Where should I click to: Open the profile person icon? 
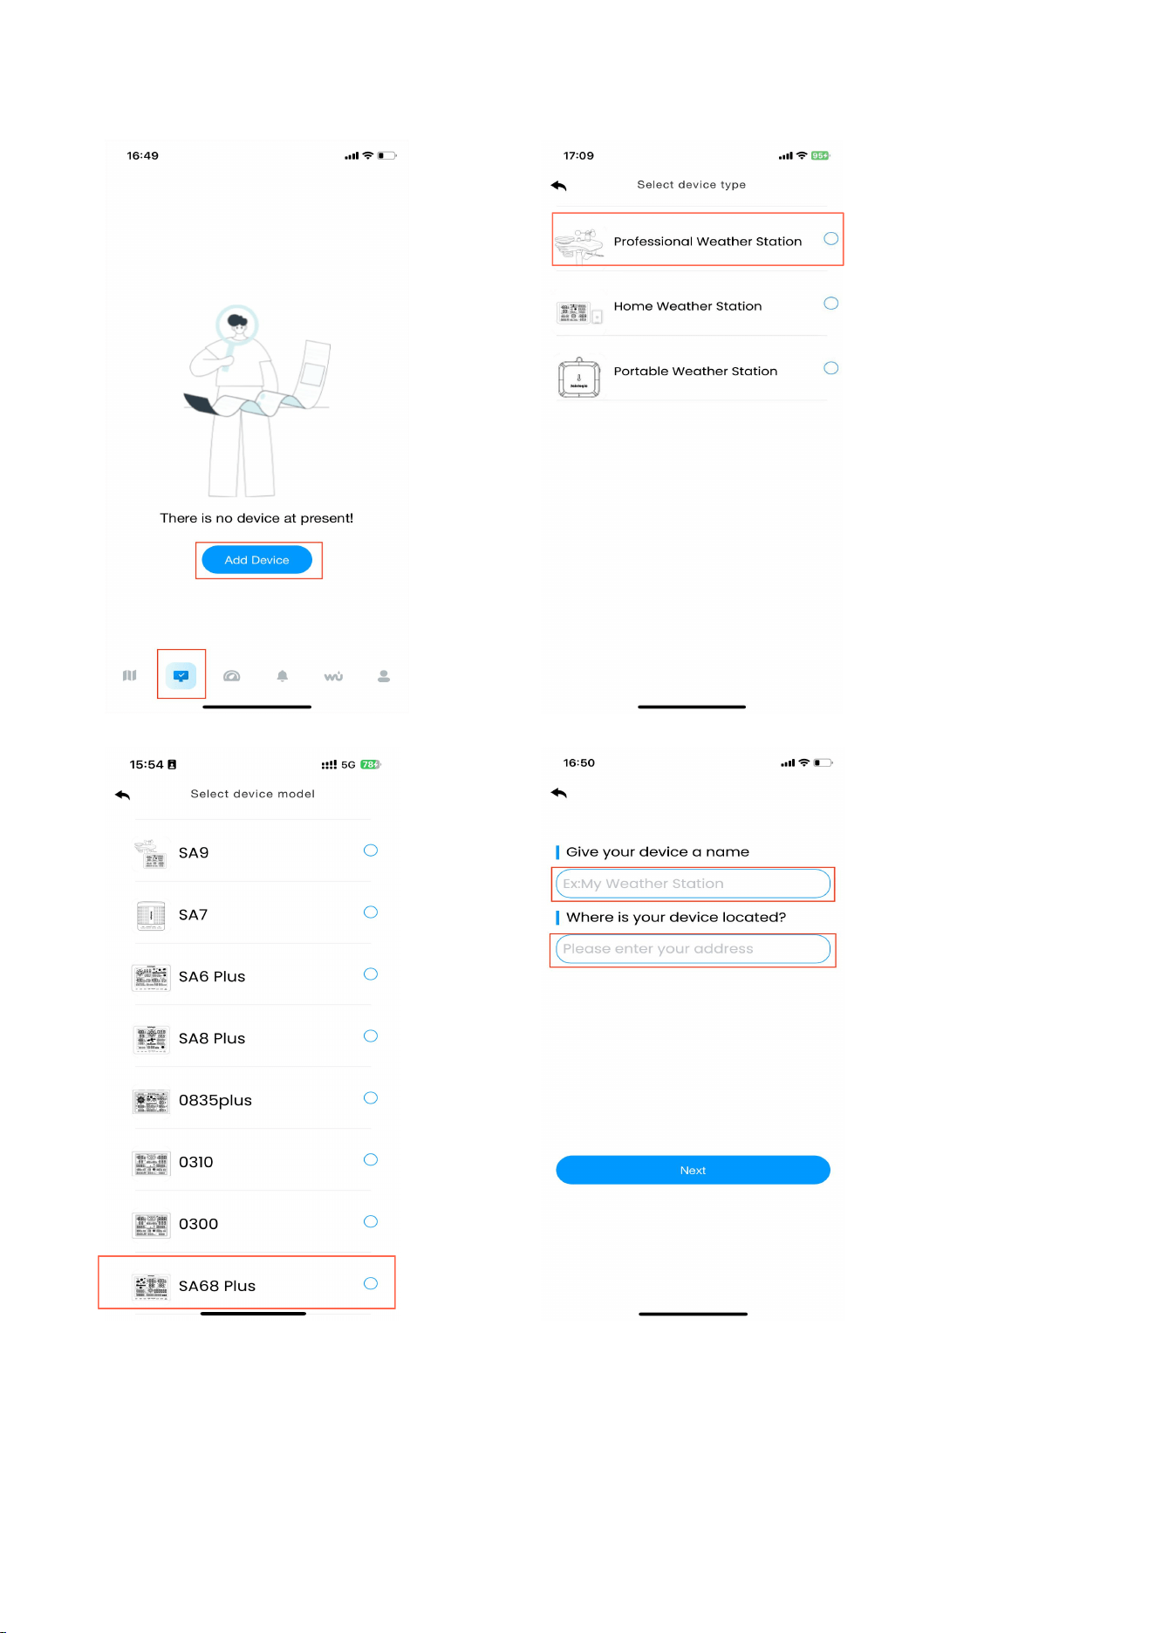pos(384,676)
